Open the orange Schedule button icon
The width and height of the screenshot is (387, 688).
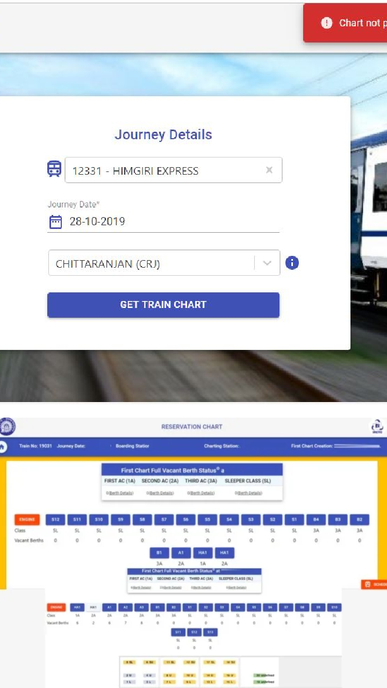[368, 584]
